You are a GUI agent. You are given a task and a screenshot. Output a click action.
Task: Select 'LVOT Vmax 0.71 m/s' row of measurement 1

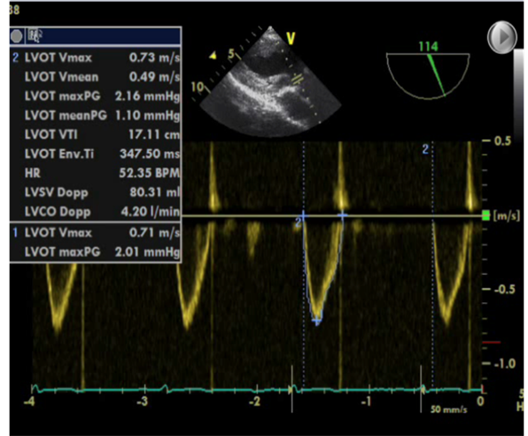[x=96, y=232]
